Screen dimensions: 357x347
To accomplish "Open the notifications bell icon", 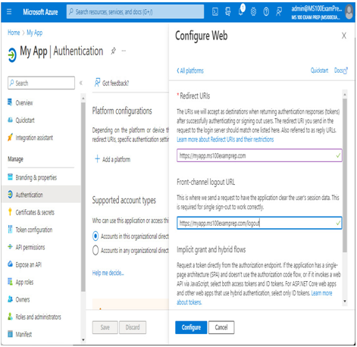I will coord(241,11).
